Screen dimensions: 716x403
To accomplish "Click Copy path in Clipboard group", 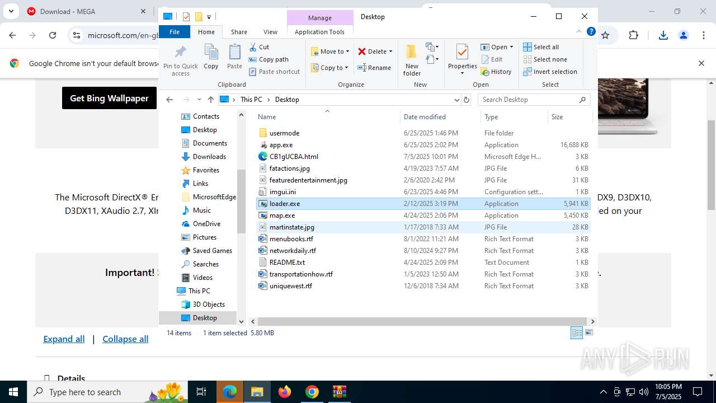I will pos(268,59).
